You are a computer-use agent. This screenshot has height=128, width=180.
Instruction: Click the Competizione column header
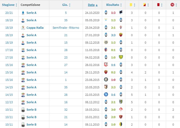tap(30, 5)
